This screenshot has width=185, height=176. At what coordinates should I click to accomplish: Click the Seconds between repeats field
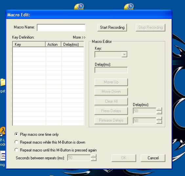coord(79,158)
